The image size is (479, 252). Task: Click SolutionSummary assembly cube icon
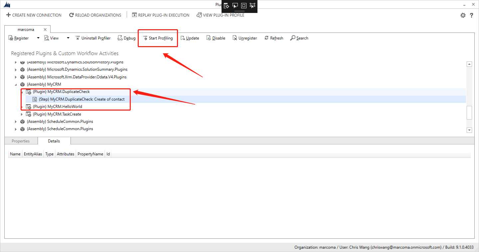tap(22, 70)
